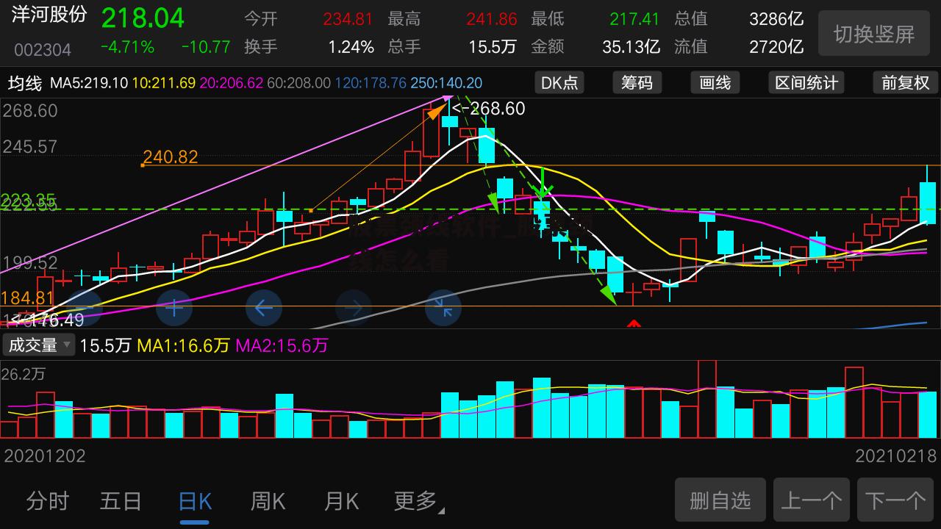Image resolution: width=941 pixels, height=529 pixels.
Task: Select the 日K tab
Action: [195, 502]
